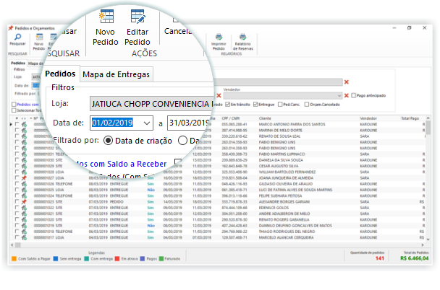Click the status icon of order 0000001022
This screenshot has height=290, width=440.
(24, 208)
